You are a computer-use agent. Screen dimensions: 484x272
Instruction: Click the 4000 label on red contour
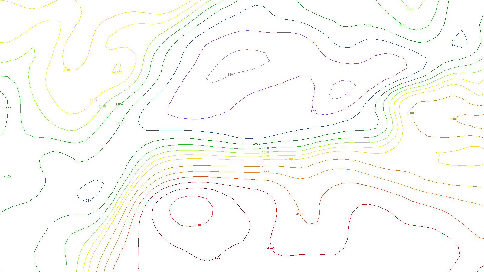(271, 248)
